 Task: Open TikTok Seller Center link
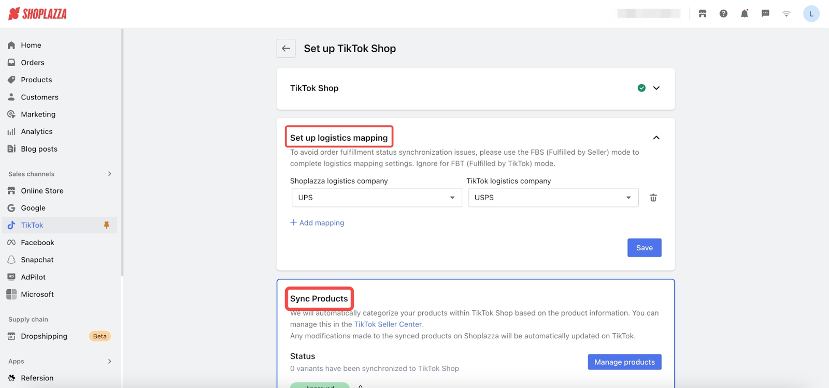coord(388,324)
